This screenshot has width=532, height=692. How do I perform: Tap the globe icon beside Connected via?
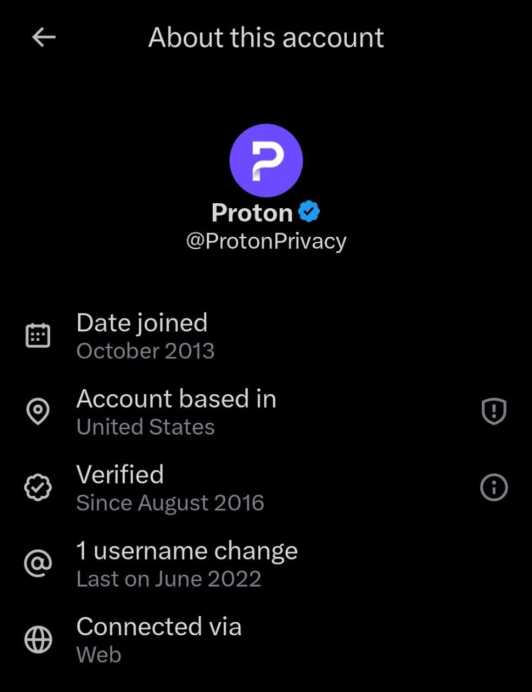(x=38, y=640)
